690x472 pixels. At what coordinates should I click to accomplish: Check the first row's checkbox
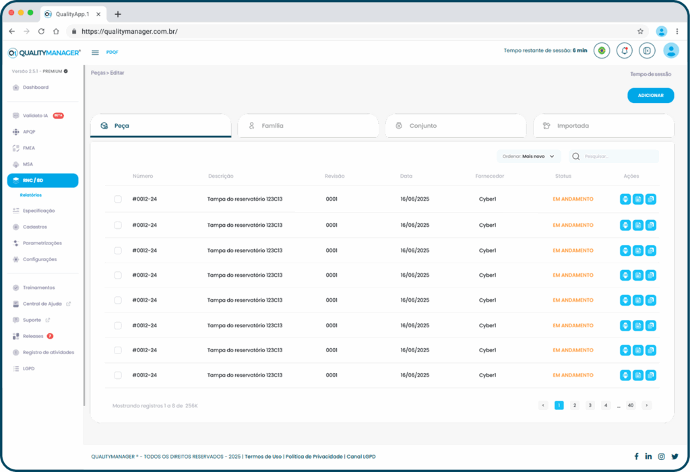coord(118,199)
